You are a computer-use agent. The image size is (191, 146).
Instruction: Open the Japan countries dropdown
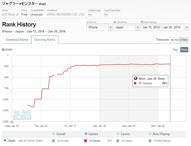tap(127, 27)
